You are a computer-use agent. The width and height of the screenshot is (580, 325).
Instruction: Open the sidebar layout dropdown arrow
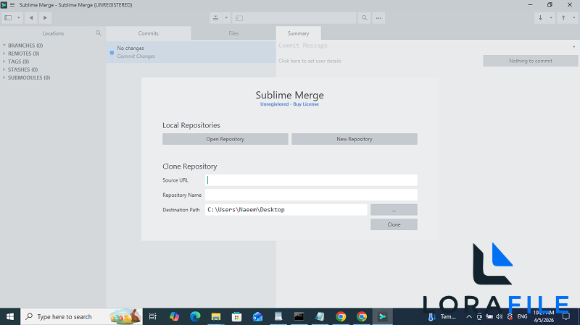[x=19, y=17]
